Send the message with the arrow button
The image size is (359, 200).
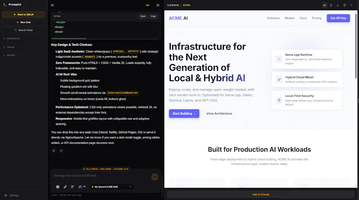click(154, 177)
